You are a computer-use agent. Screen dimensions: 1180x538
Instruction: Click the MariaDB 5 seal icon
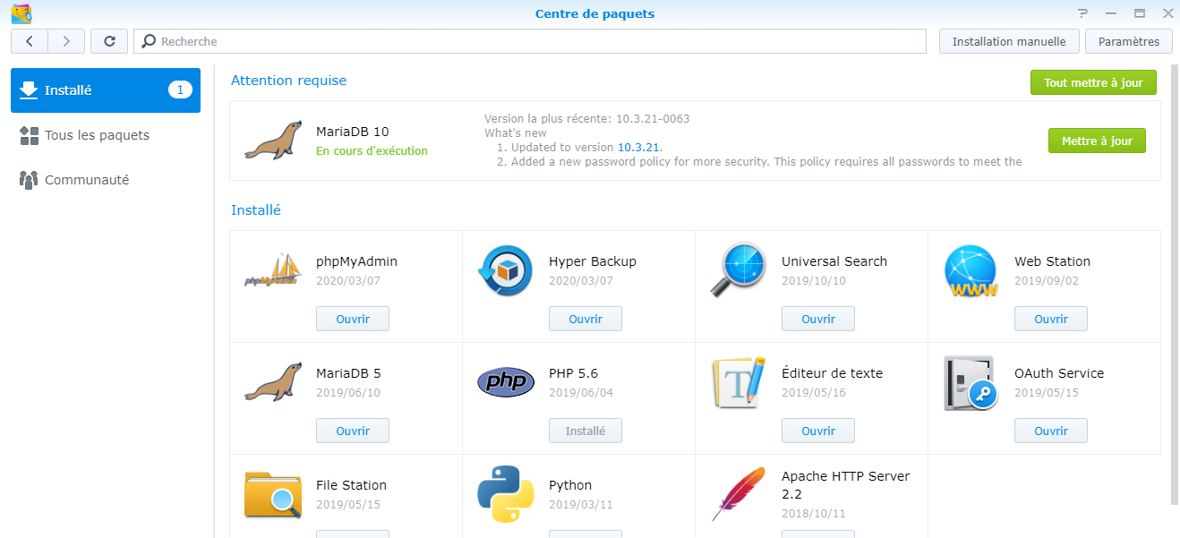coord(273,382)
